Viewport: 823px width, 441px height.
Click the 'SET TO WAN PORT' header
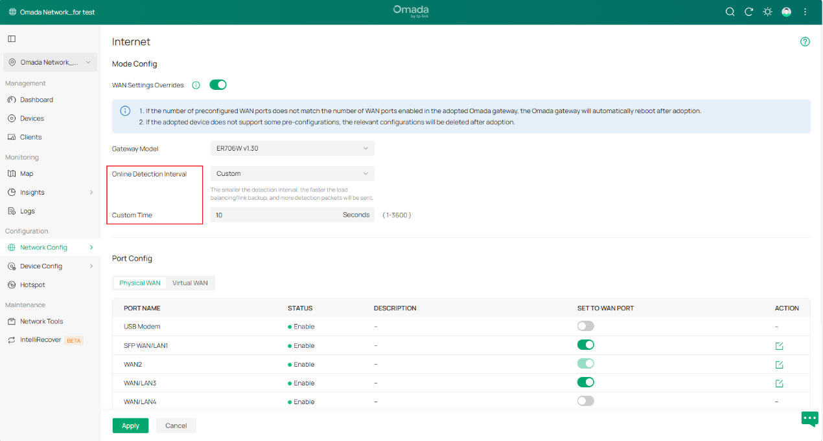click(605, 308)
